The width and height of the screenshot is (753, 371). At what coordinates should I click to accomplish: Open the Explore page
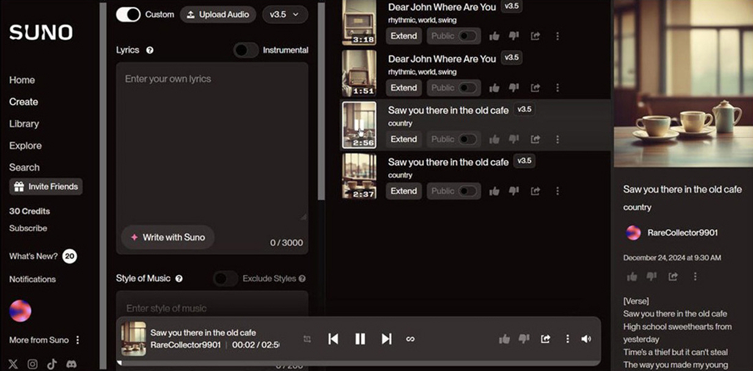click(26, 145)
